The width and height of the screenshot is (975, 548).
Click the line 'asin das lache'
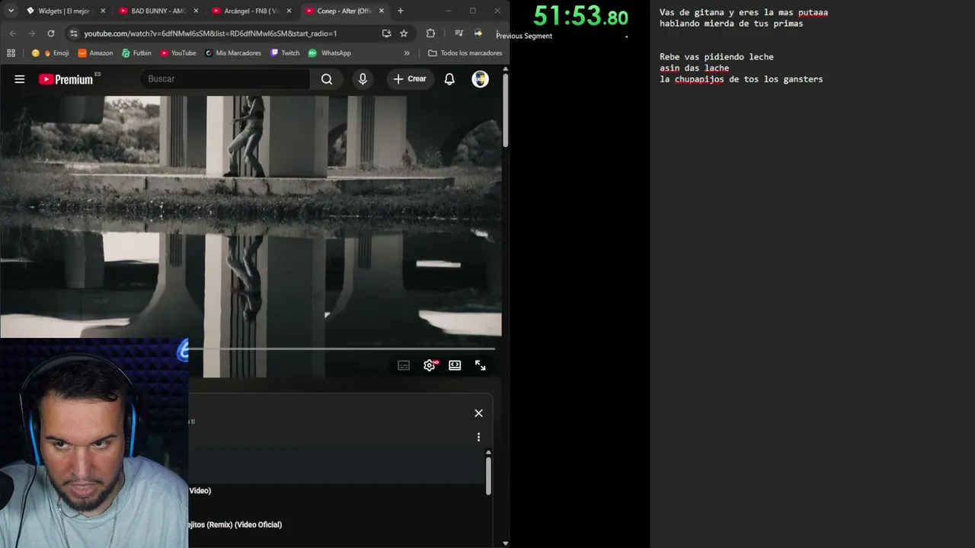[x=694, y=68]
